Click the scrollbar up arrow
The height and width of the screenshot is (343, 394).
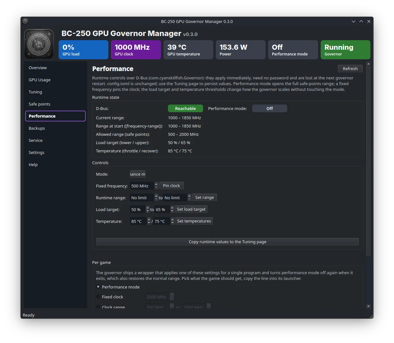[x=368, y=64]
